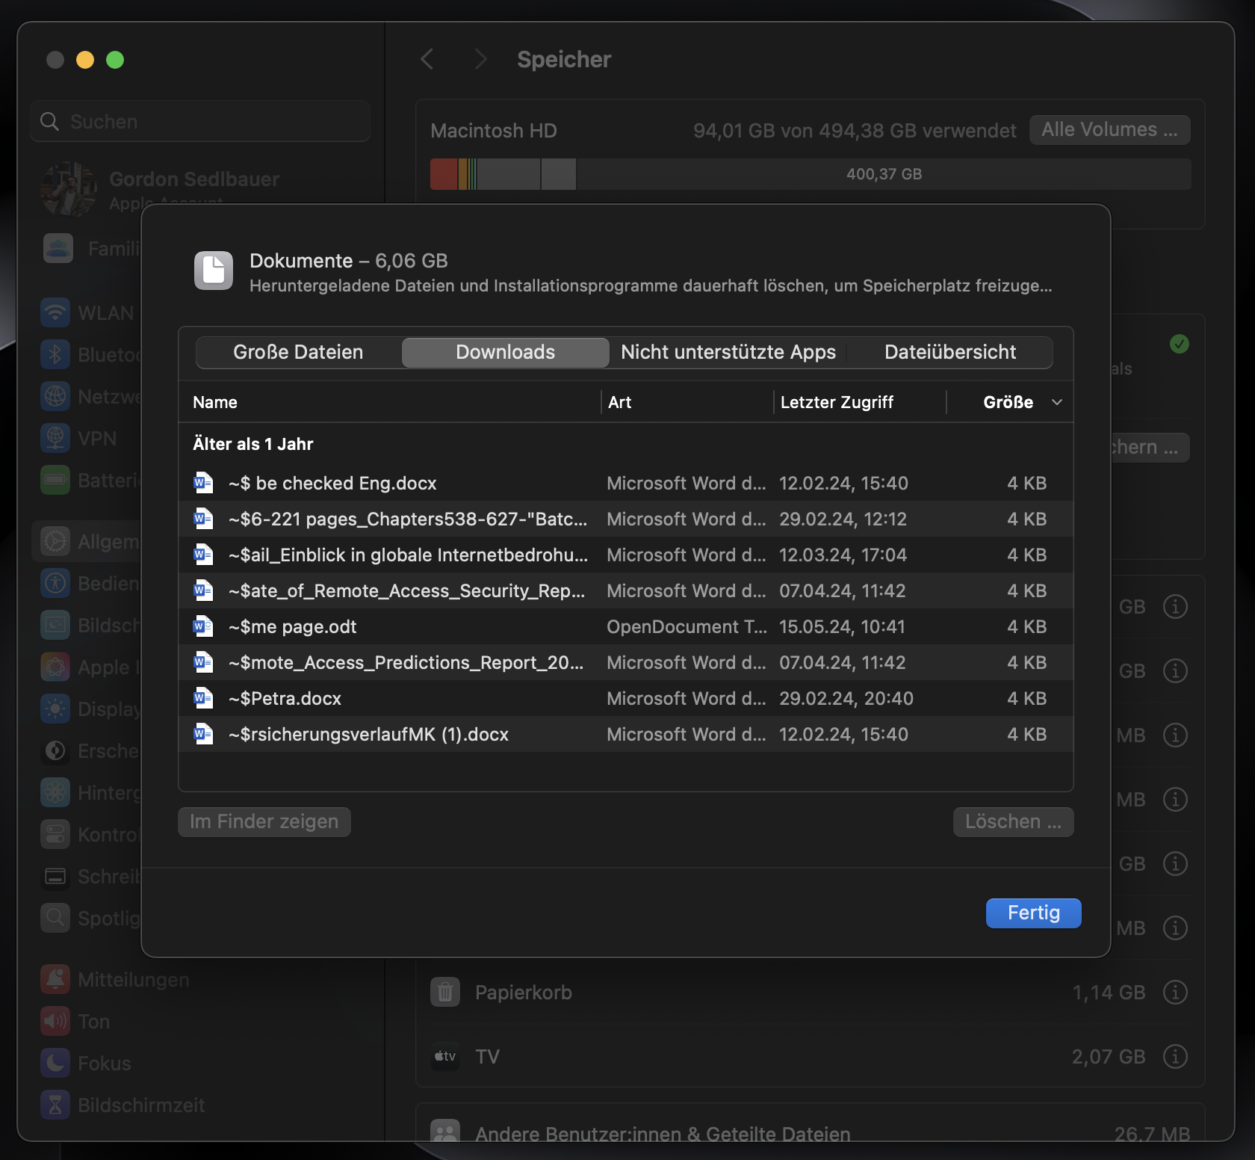Click the Word icon beside ~$Petra.docx
This screenshot has height=1160, width=1255.
(202, 697)
